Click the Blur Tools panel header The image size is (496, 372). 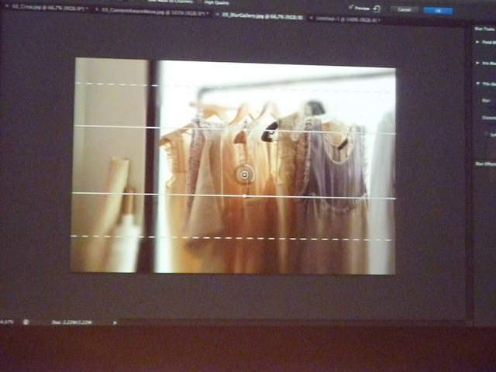pyautogui.click(x=484, y=29)
